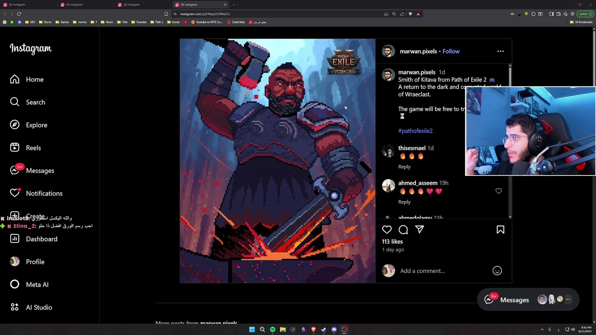Screen dimensions: 596x335
Task: Open the Youtube bookmarks folder
Action: click(139, 22)
